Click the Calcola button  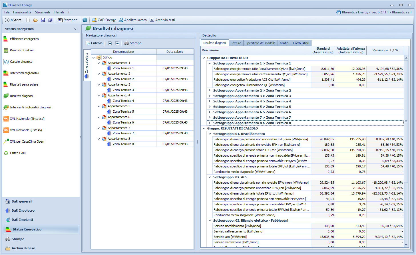(94, 43)
